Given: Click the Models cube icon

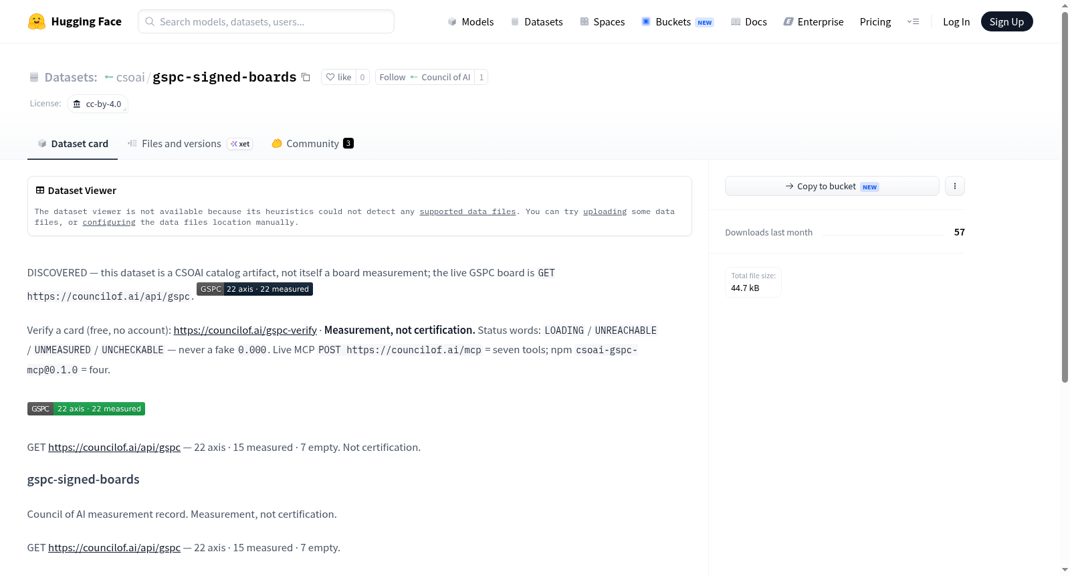Looking at the screenshot, I should click(452, 21).
